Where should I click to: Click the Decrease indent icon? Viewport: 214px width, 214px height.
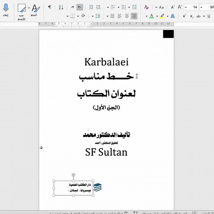coord(98,7)
